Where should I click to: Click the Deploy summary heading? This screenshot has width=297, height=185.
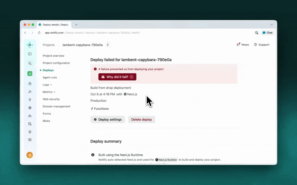coord(106,141)
